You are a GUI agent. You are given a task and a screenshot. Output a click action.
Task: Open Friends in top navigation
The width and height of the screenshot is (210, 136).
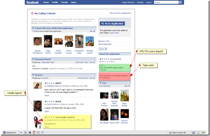pos(65,2)
